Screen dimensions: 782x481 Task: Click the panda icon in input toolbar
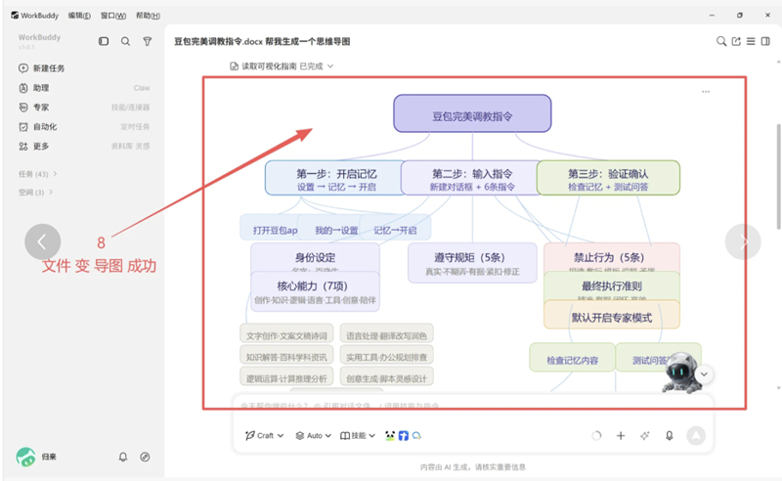coord(390,436)
